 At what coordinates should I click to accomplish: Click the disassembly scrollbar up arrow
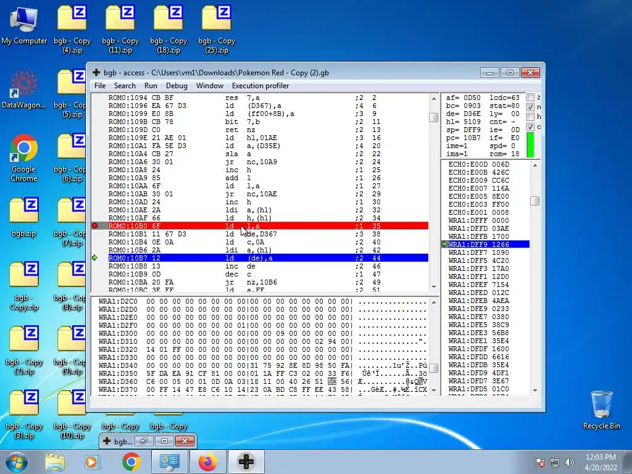tap(434, 98)
